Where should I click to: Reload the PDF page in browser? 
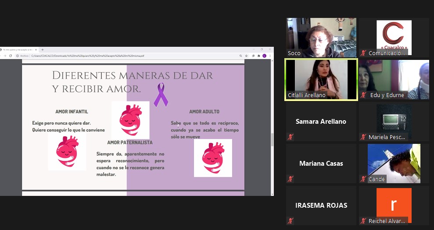[11, 56]
